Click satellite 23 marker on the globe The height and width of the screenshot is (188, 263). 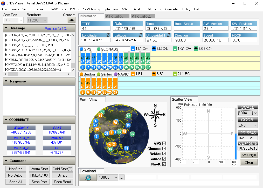coord(100,115)
